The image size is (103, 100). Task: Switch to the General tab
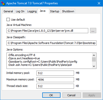(8, 11)
